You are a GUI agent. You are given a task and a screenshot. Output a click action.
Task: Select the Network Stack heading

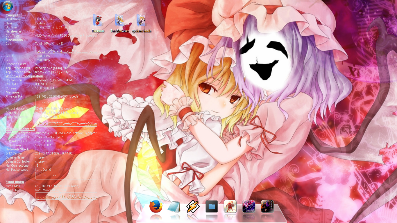tap(17, 149)
